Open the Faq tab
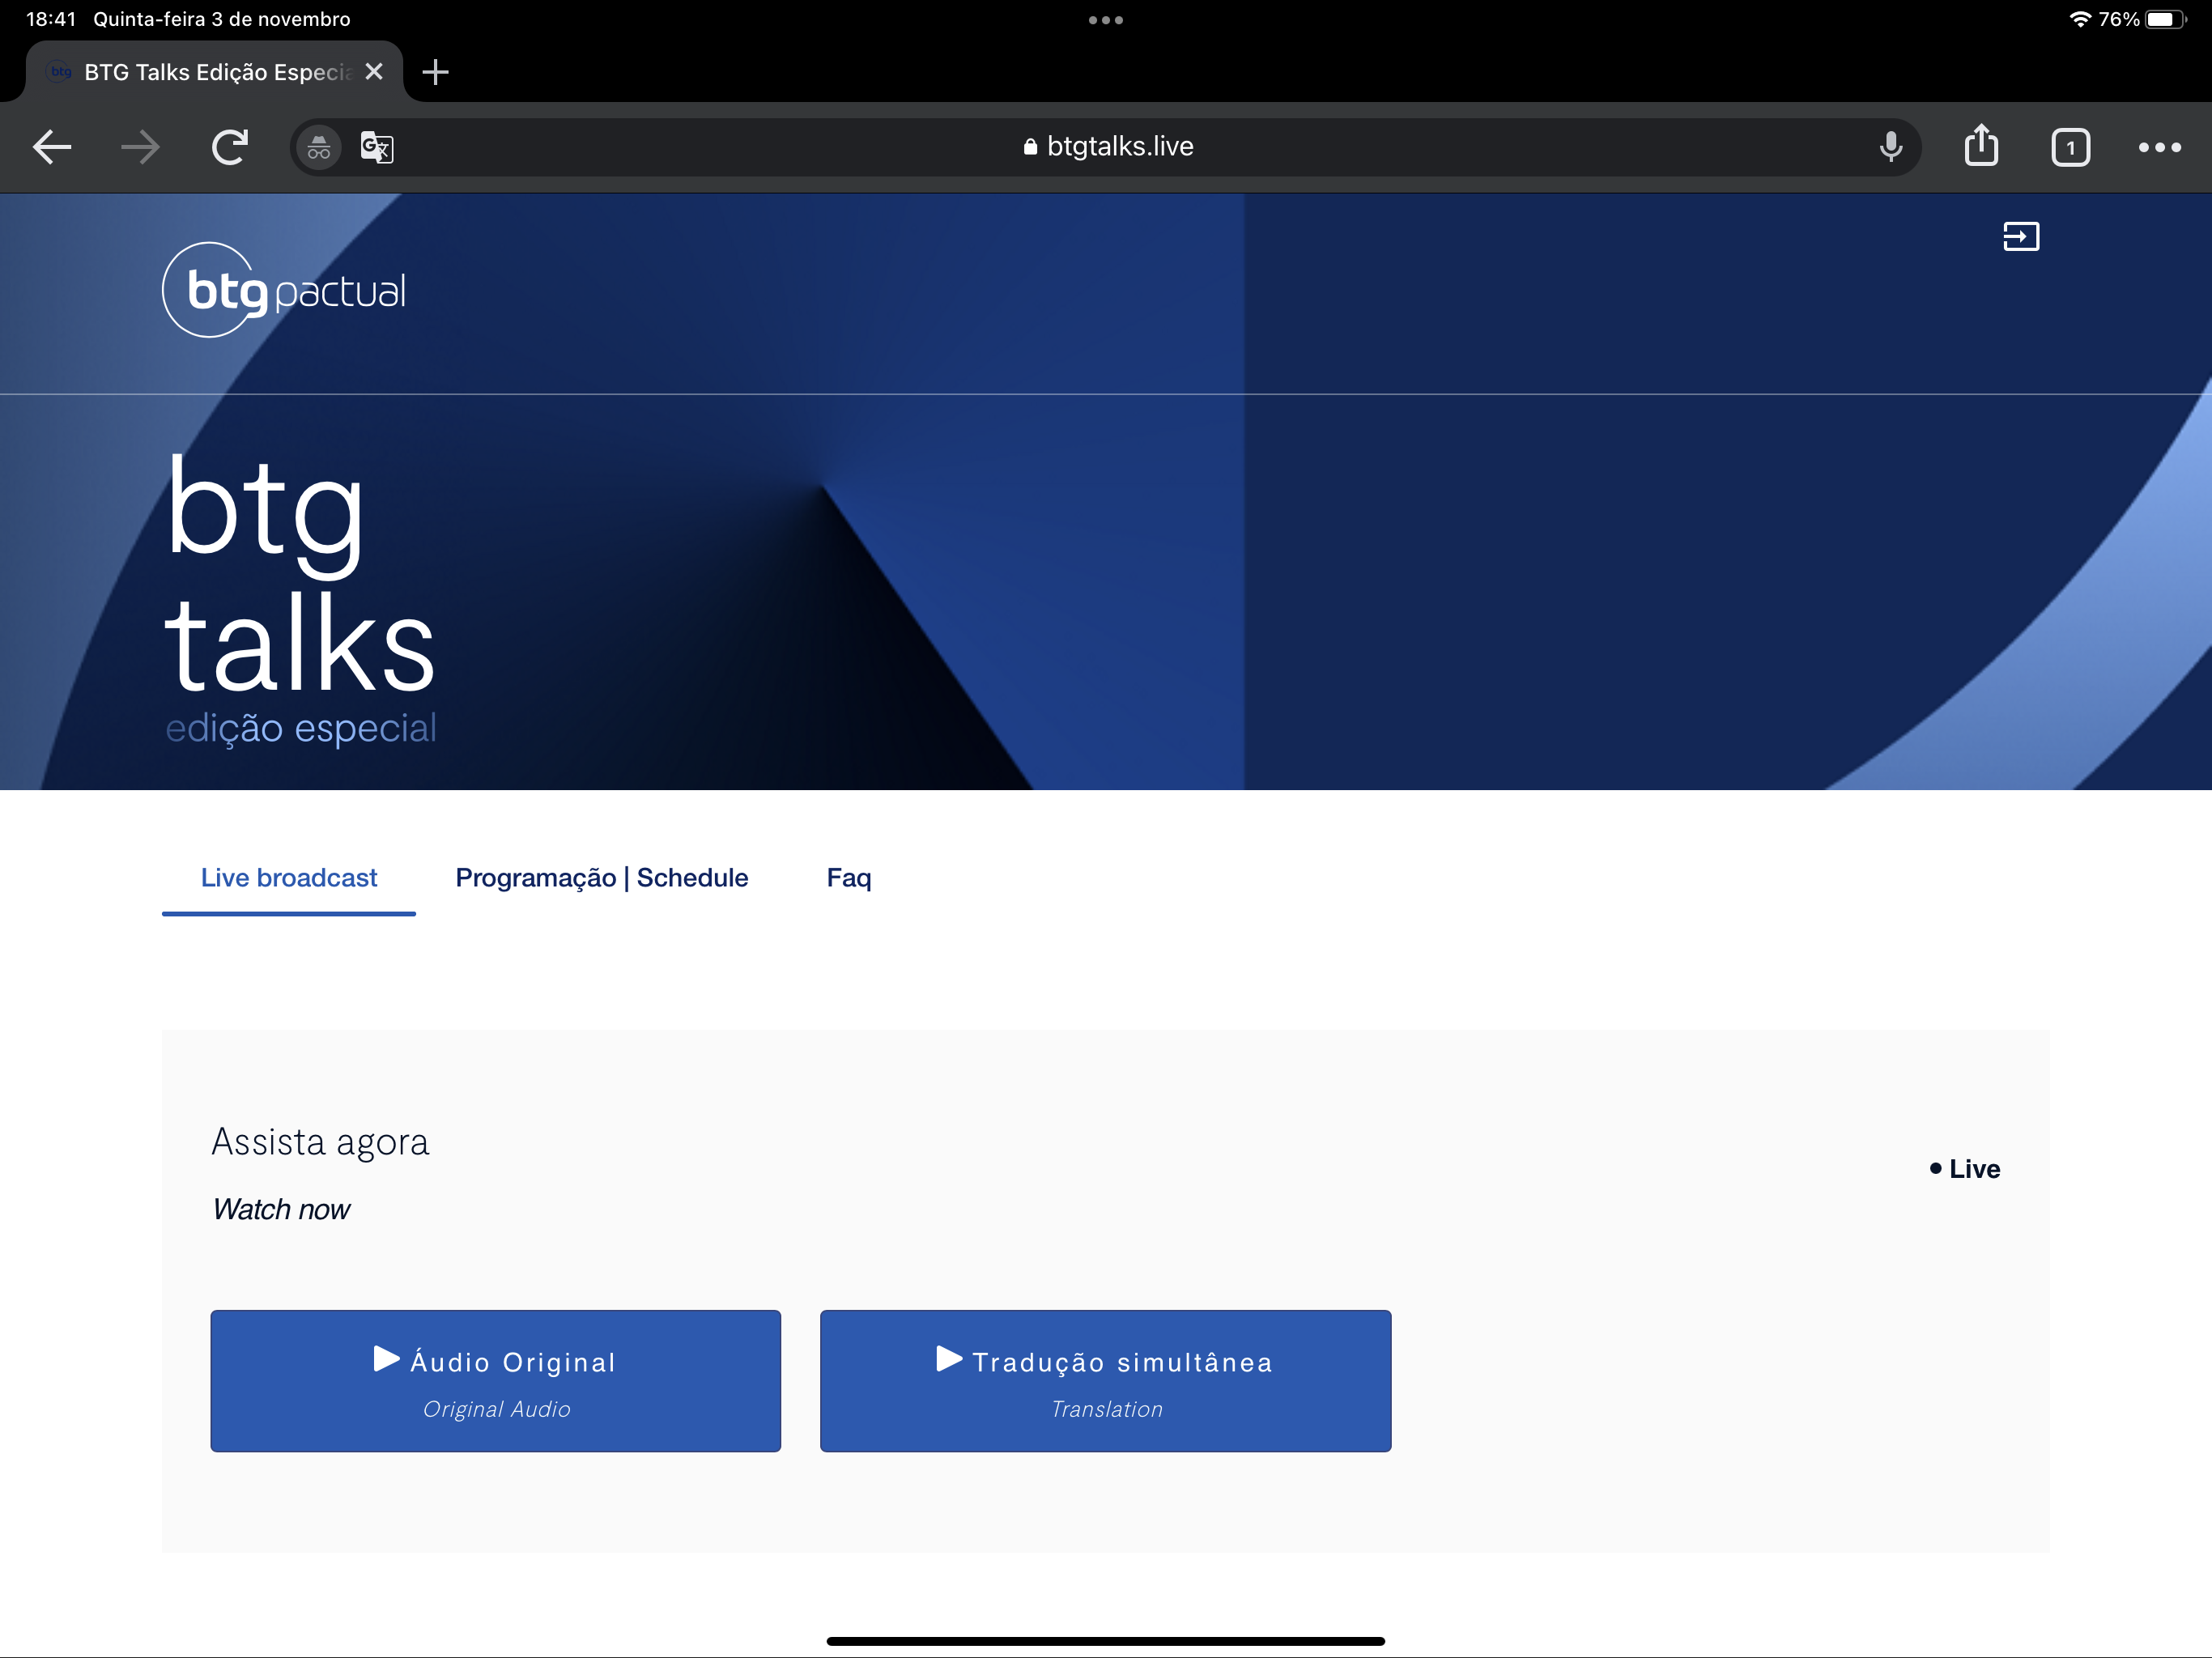The width and height of the screenshot is (2212, 1658). pos(848,877)
